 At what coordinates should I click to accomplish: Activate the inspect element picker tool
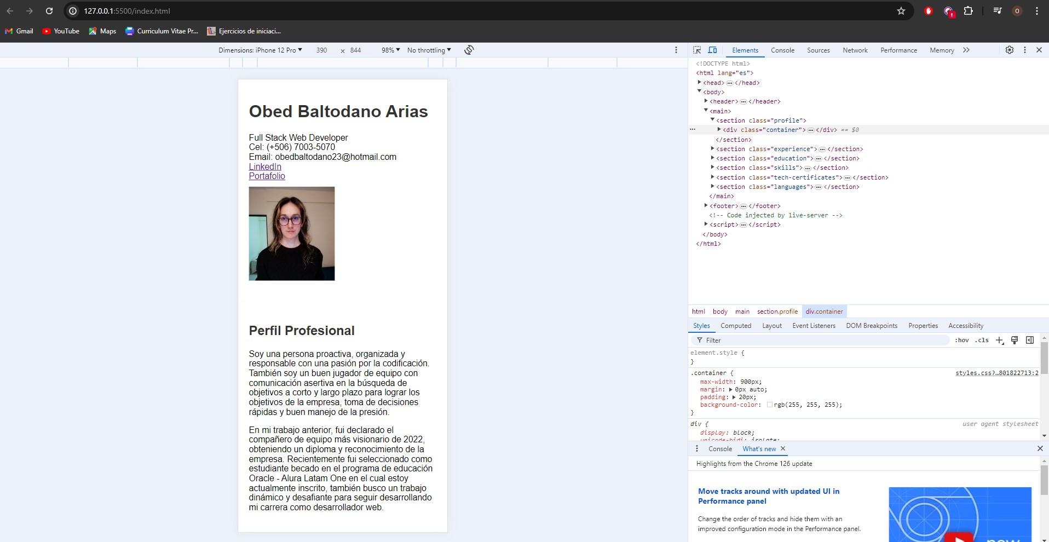[x=697, y=50]
